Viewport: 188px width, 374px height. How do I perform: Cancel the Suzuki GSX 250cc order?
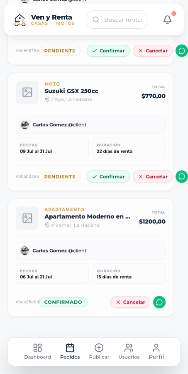point(153,176)
